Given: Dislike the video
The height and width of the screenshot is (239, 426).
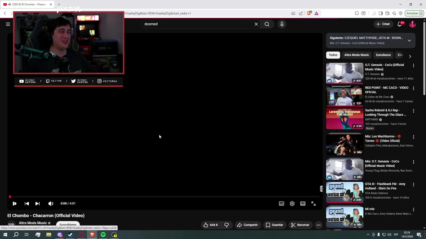Looking at the screenshot, I should pos(227,225).
